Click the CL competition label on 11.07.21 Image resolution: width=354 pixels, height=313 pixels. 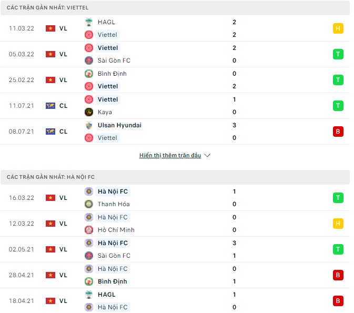63,106
